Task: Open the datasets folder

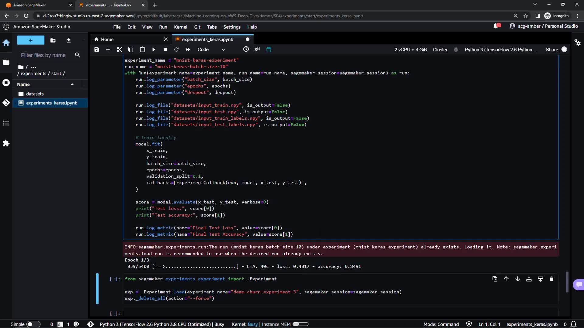Action: point(35,94)
